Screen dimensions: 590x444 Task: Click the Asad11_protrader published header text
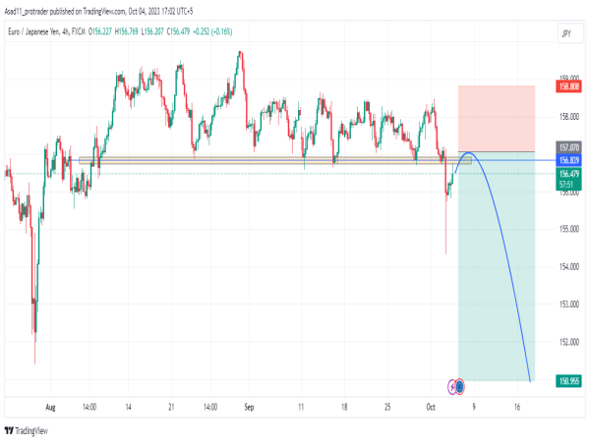pos(98,12)
